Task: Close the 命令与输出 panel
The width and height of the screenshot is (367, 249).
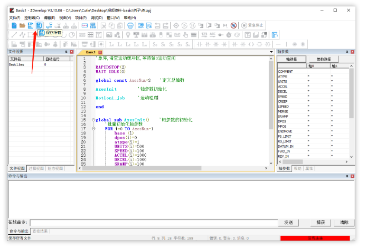Action: [x=352, y=176]
